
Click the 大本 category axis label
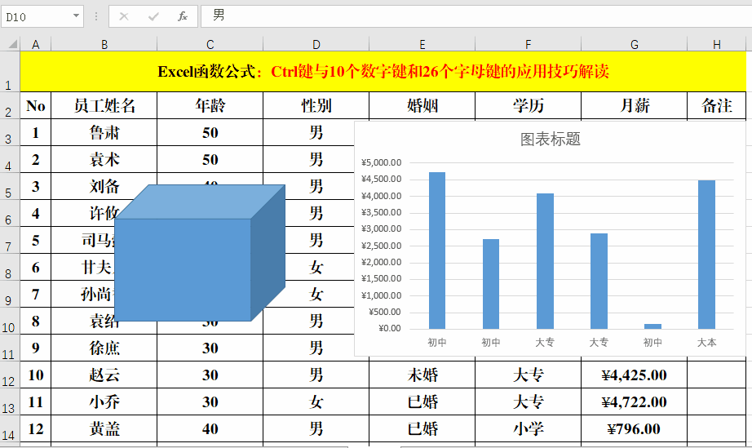pos(706,343)
